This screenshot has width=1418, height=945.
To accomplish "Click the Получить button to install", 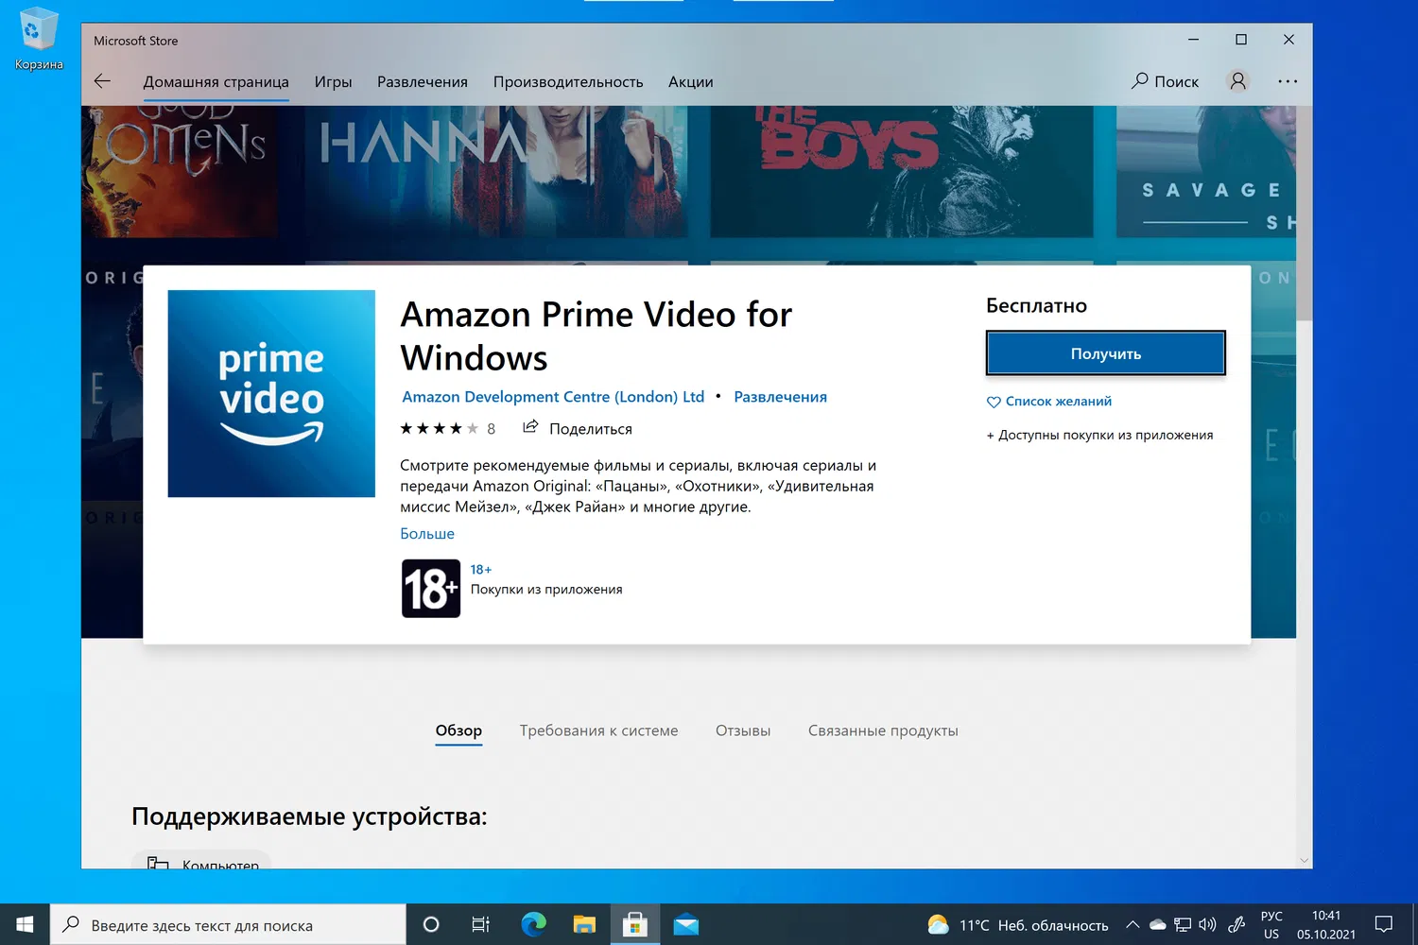I will click(x=1106, y=353).
